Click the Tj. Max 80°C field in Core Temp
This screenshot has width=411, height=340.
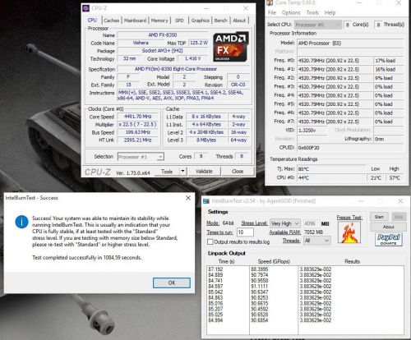pyautogui.click(x=331, y=169)
